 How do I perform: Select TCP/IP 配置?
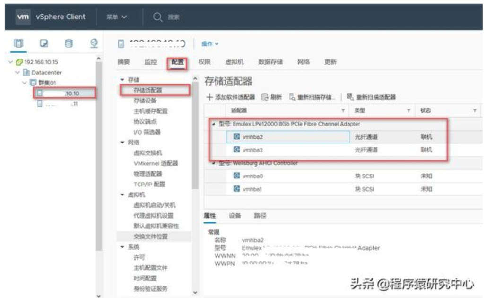point(149,184)
